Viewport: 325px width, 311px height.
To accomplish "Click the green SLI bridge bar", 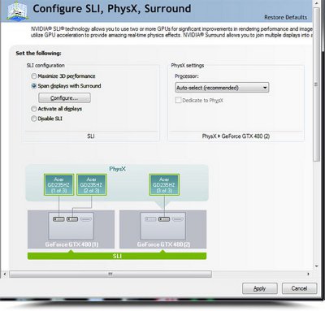I will (117, 256).
